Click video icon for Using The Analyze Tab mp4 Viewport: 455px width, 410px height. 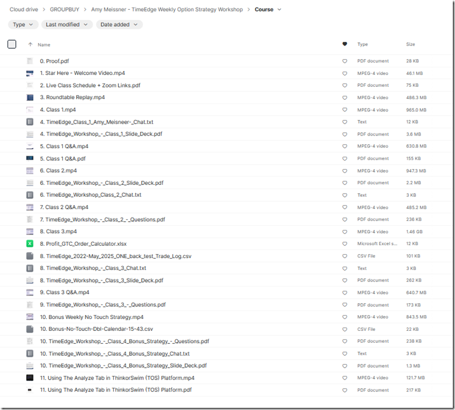coord(30,377)
